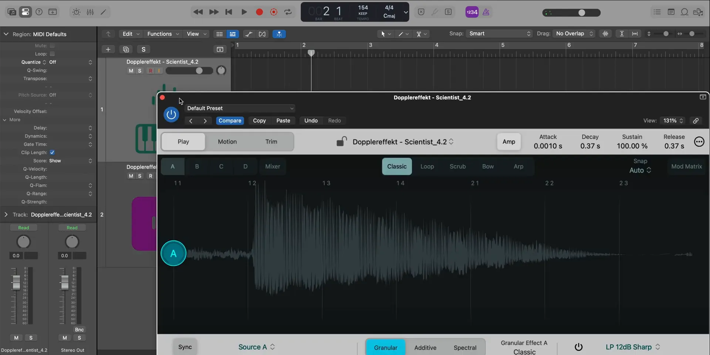710x355 pixels.
Task: Open the Mod Matrix button
Action: 686,166
